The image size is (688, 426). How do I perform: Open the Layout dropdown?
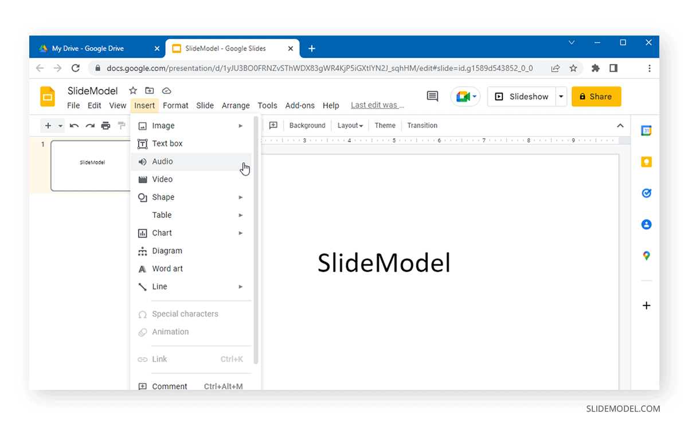(x=350, y=126)
